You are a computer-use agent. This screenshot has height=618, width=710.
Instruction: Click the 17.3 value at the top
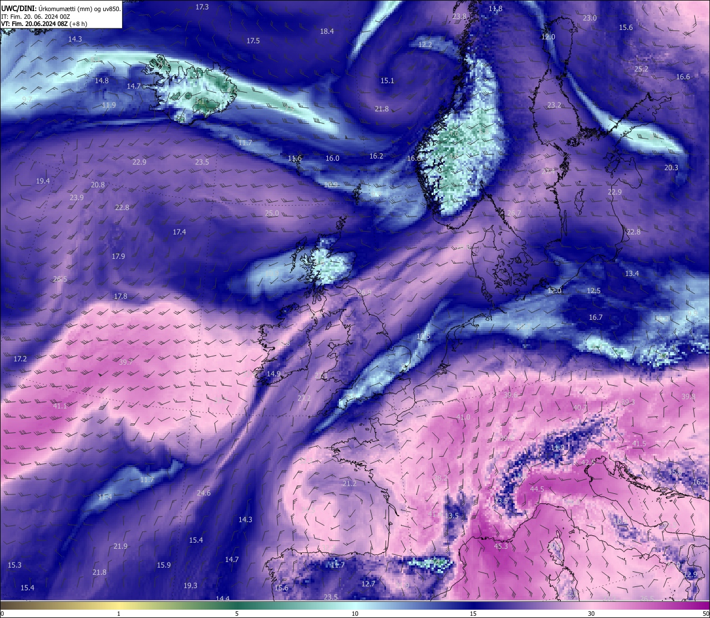[x=202, y=7]
